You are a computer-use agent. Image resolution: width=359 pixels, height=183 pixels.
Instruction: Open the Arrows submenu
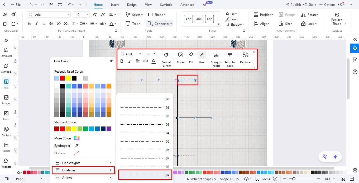click(x=83, y=177)
